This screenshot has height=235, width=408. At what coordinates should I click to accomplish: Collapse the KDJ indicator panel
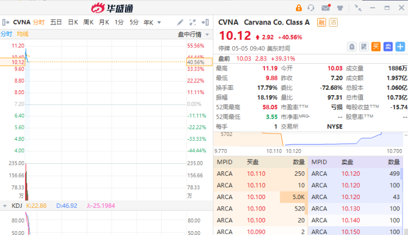tap(5, 206)
